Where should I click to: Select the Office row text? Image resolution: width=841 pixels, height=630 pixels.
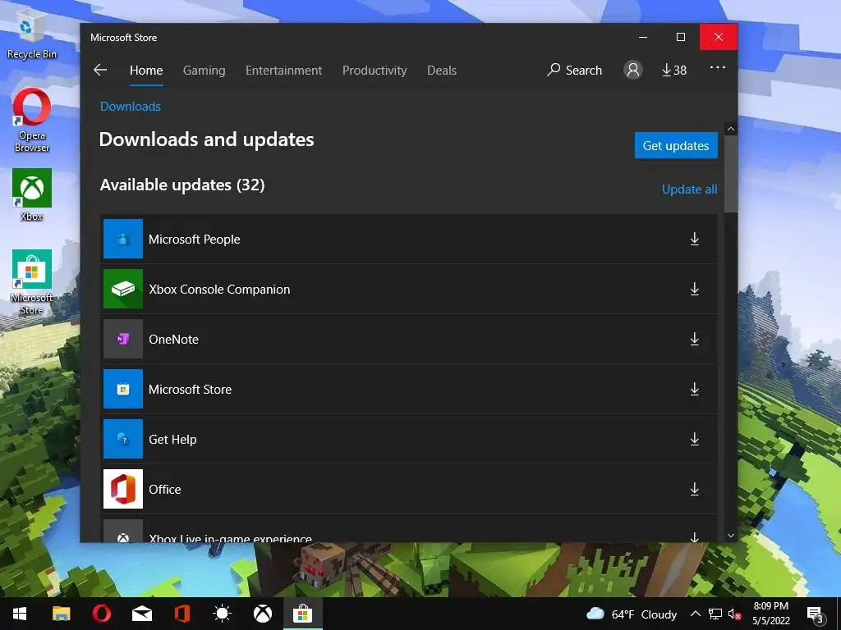click(x=164, y=489)
